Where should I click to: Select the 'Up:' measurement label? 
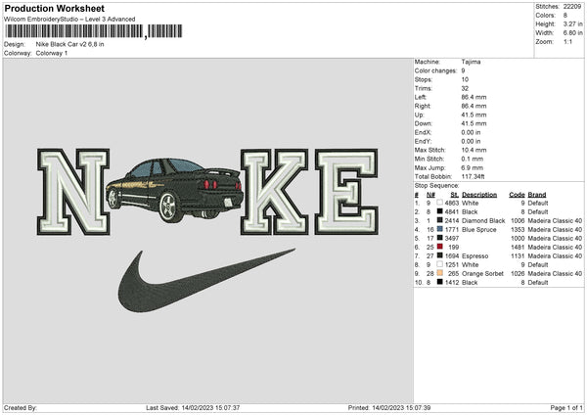[419, 115]
